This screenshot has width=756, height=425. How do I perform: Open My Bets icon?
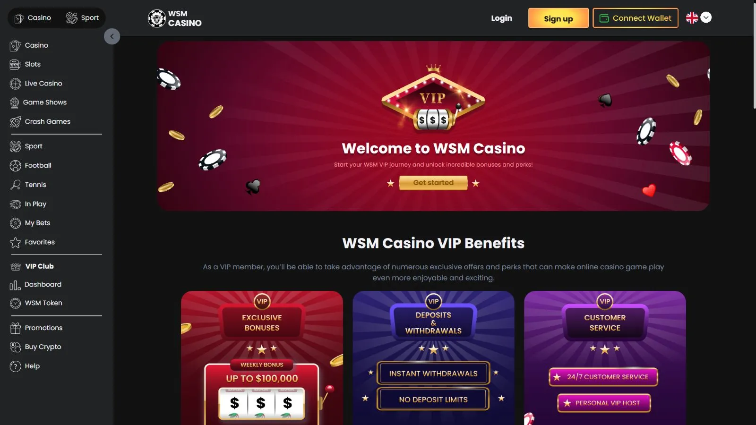15,223
